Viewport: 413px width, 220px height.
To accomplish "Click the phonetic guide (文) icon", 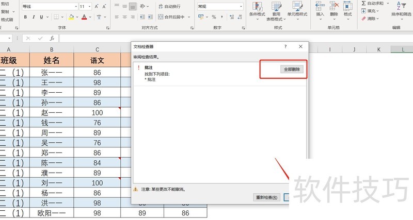I will click(x=99, y=17).
